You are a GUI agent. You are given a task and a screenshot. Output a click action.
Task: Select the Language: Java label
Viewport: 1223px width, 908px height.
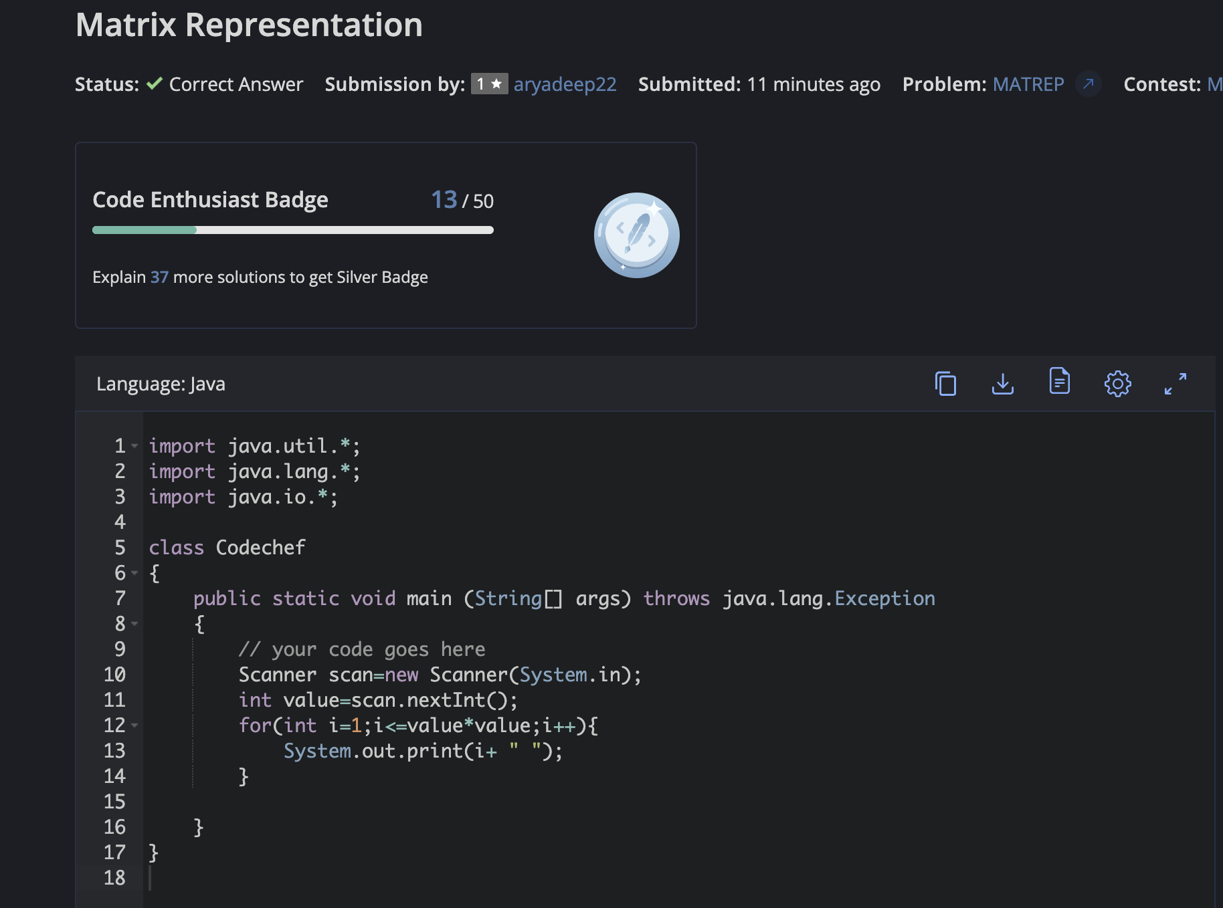pyautogui.click(x=160, y=384)
